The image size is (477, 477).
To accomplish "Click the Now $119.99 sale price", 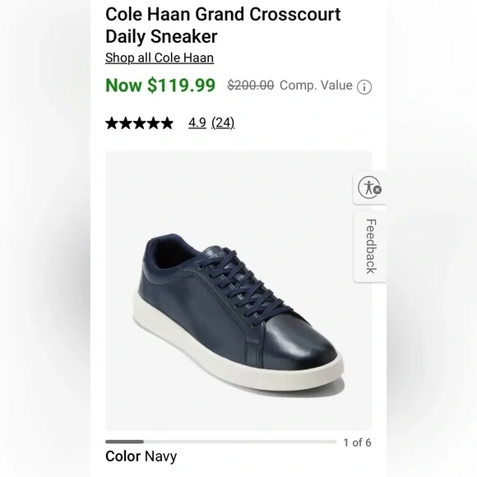I will coord(160,86).
